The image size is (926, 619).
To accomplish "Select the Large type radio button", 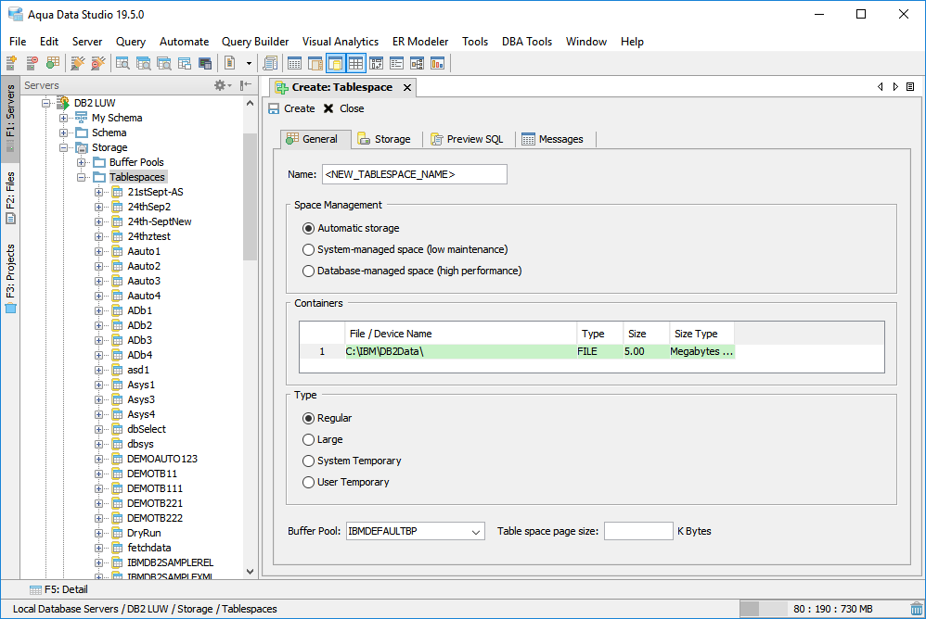I will (x=308, y=439).
